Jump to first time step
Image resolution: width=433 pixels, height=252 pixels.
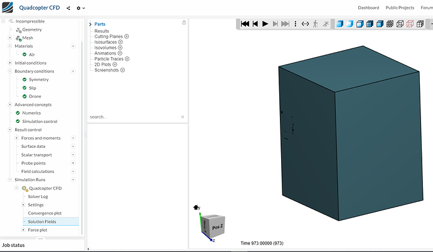(243, 24)
